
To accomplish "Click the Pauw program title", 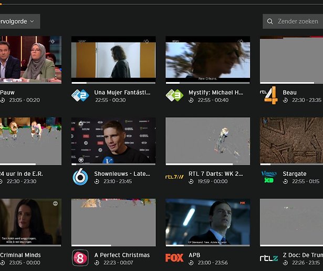I will click(7, 93).
